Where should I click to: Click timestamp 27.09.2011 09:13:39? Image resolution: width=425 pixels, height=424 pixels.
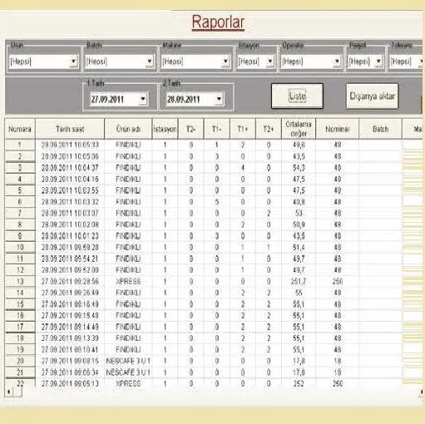(70, 338)
